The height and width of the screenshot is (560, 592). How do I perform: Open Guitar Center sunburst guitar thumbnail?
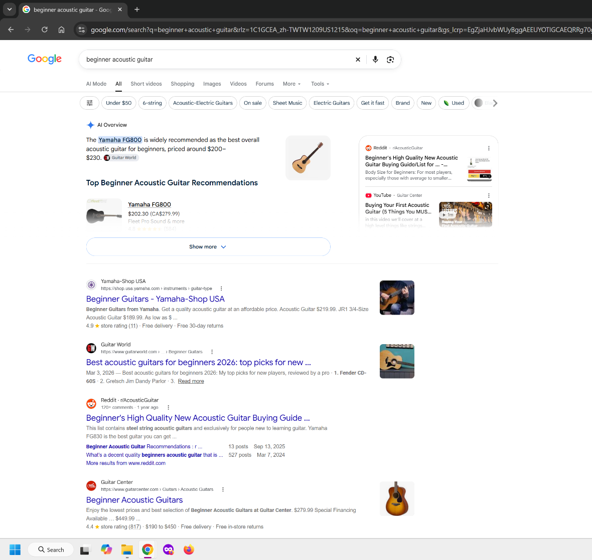point(397,498)
